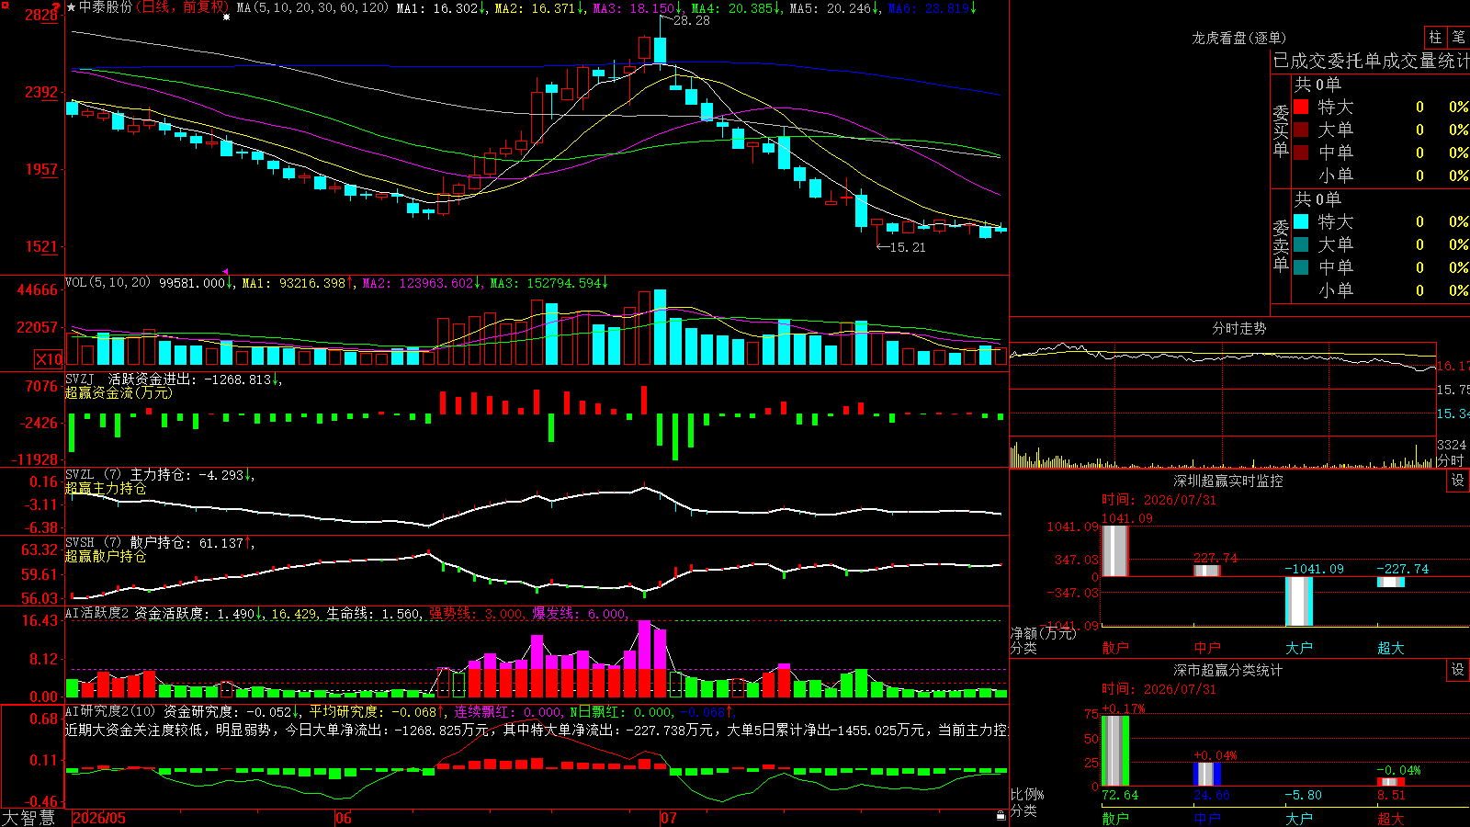Click the 超大 label under 深圳超赢实时监控
The image size is (1470, 827).
click(x=1391, y=648)
